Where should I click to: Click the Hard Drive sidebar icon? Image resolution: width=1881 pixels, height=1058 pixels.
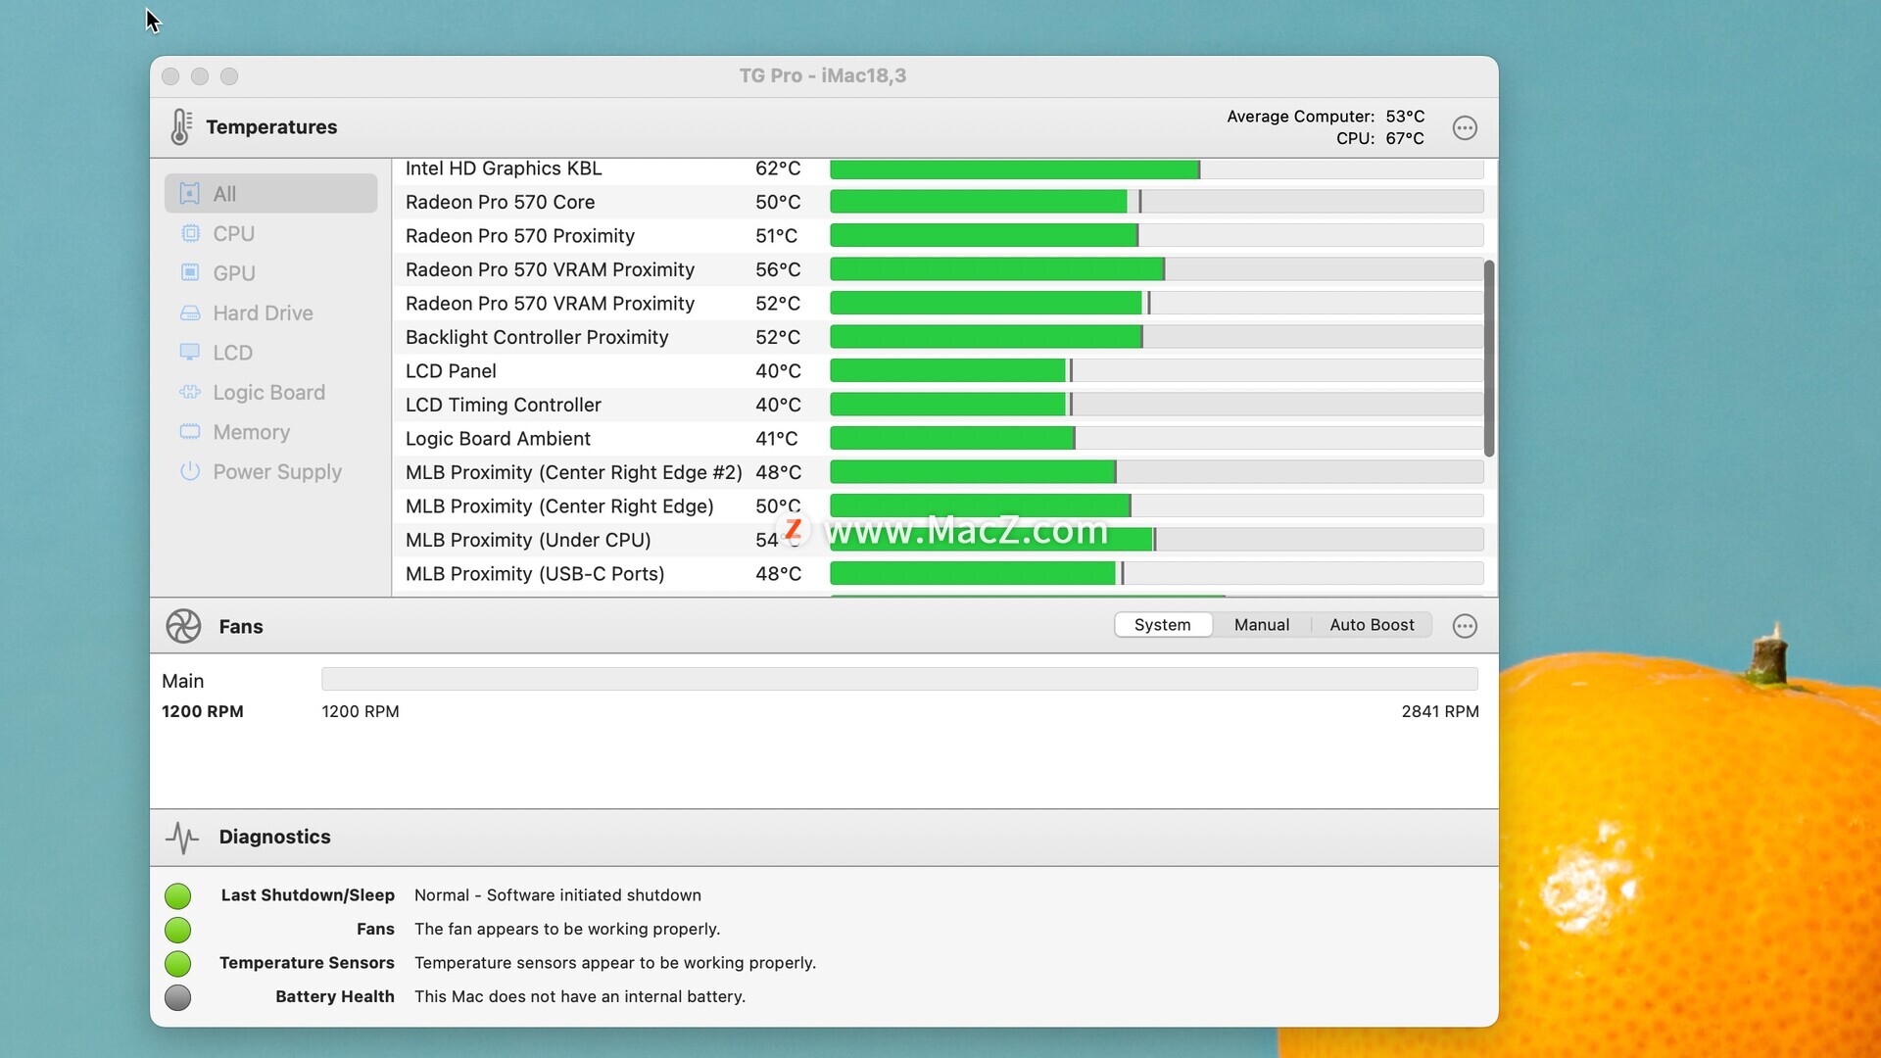tap(190, 313)
